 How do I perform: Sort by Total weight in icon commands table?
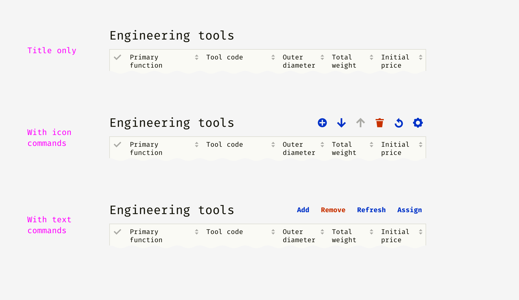point(371,145)
